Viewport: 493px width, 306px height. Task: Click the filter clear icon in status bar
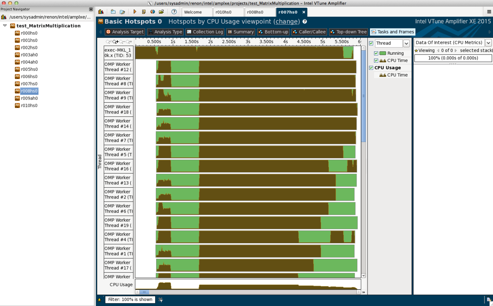coord(161,299)
